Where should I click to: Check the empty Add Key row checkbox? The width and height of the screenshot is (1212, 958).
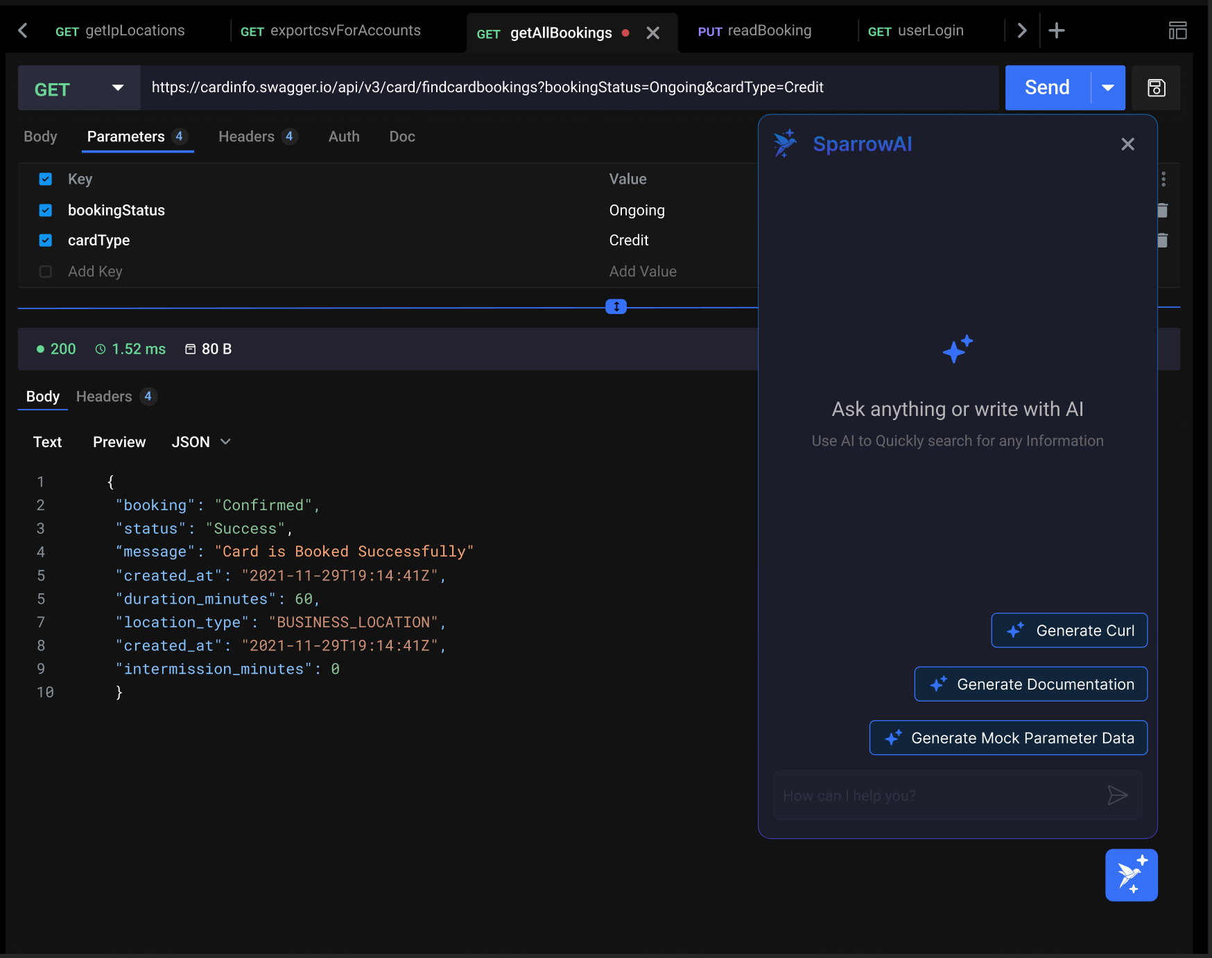click(46, 271)
